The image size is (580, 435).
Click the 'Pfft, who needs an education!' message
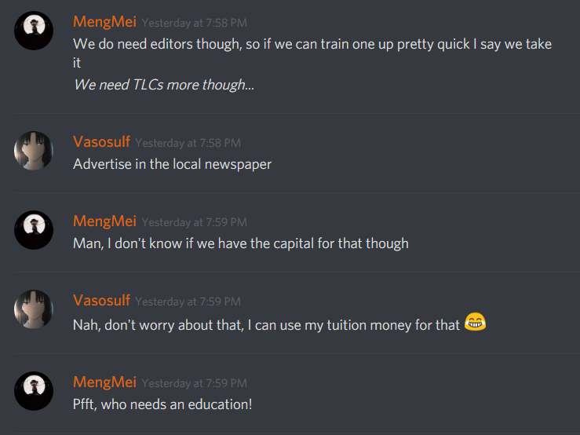pos(162,404)
